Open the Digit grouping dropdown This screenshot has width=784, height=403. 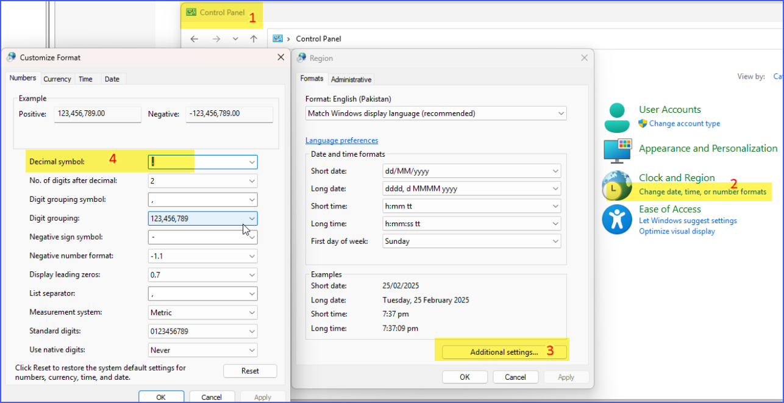click(252, 218)
